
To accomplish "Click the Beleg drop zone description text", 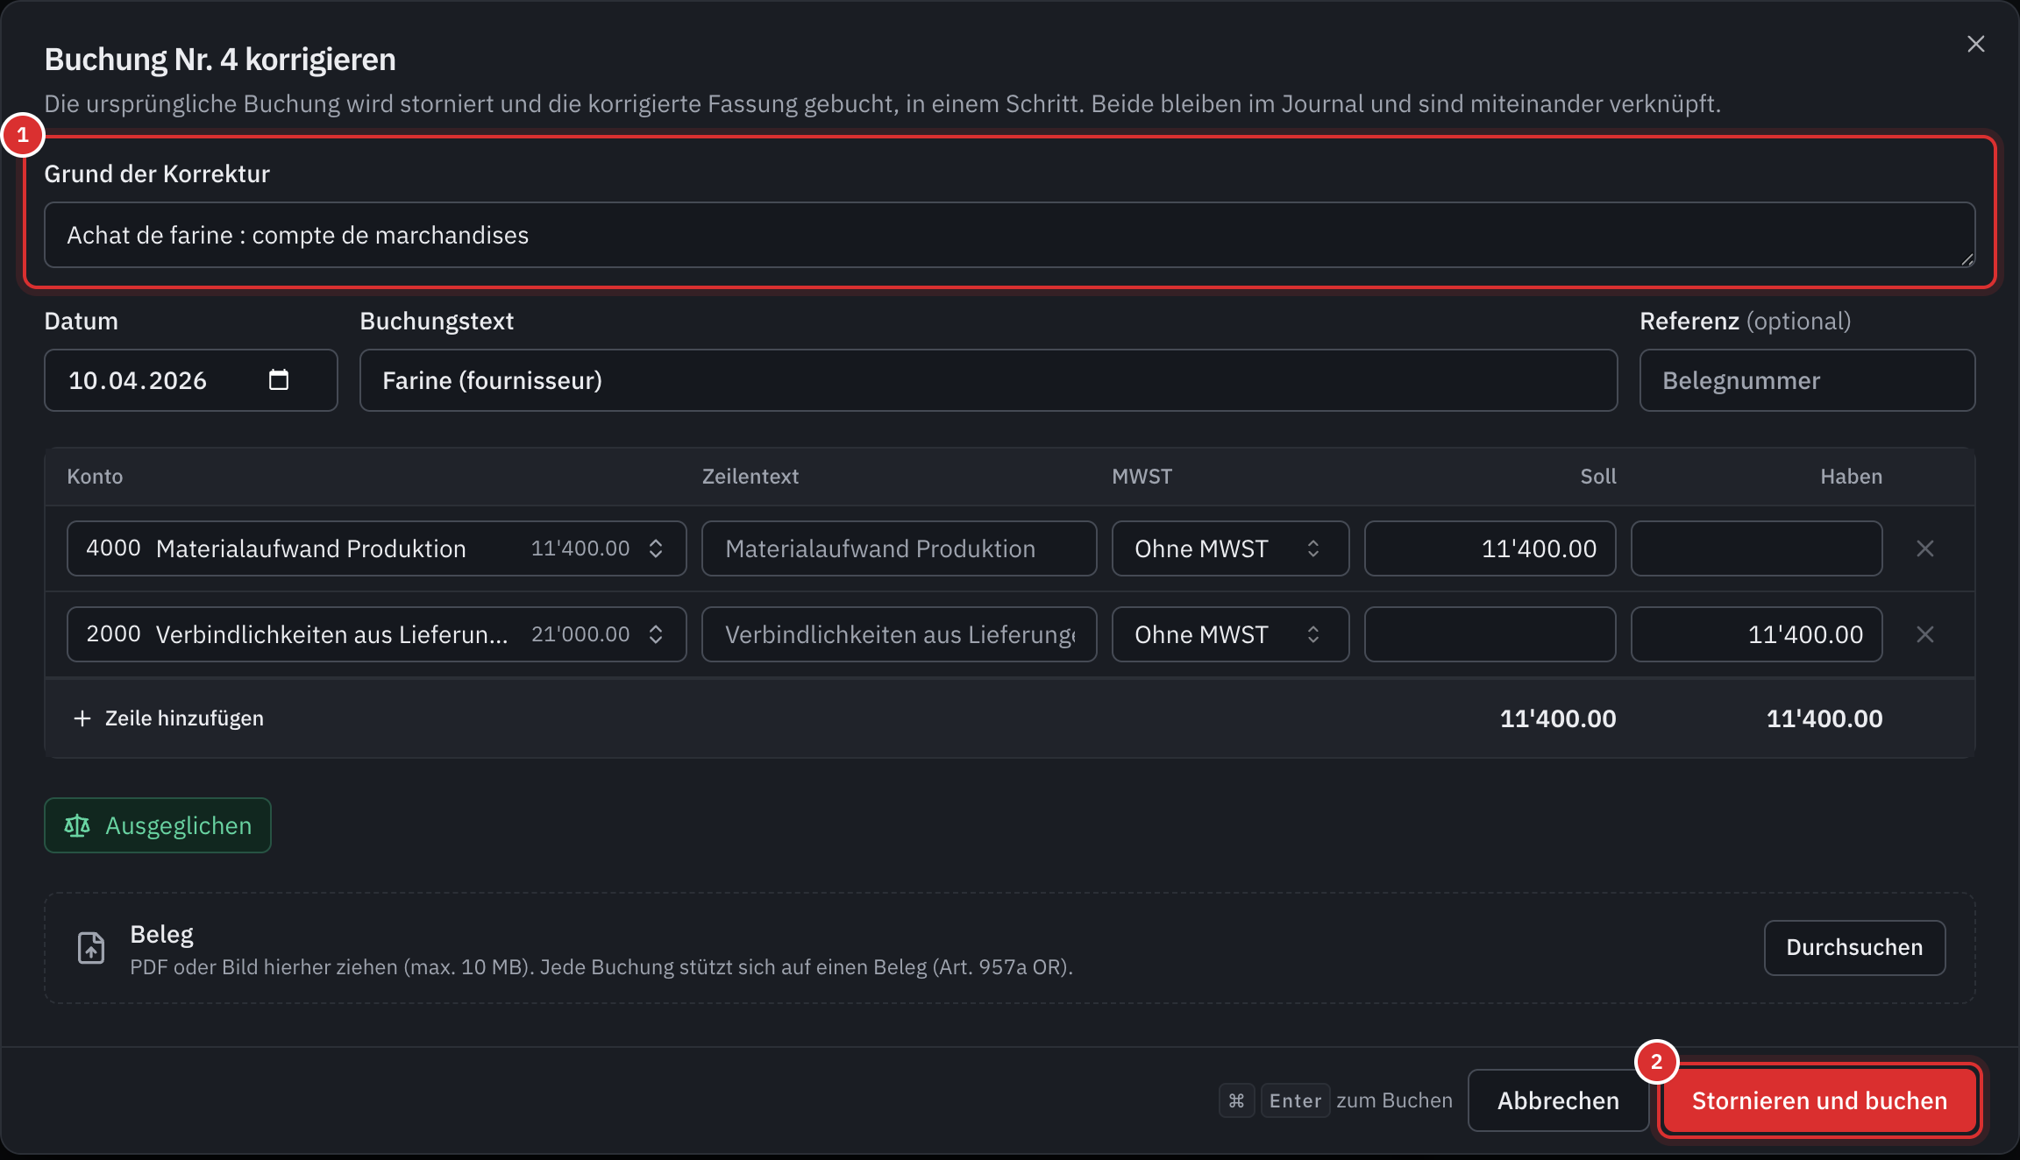I will pyautogui.click(x=601, y=967).
